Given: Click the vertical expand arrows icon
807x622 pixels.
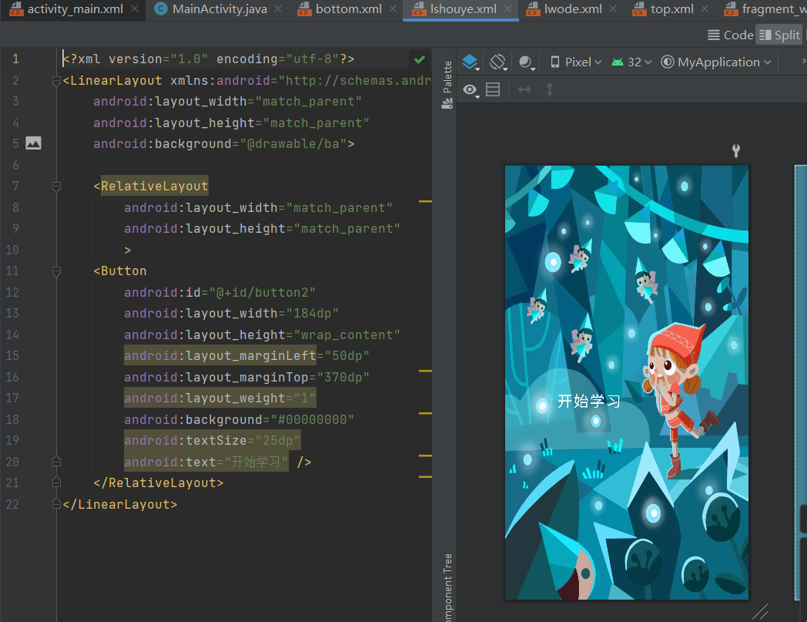Looking at the screenshot, I should click(x=550, y=89).
